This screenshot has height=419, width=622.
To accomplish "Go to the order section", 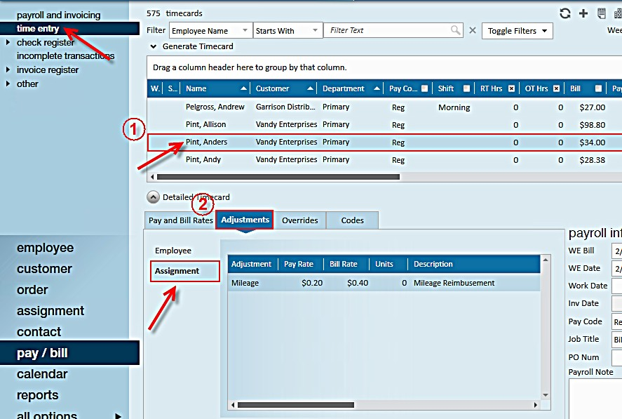I will click(x=32, y=290).
